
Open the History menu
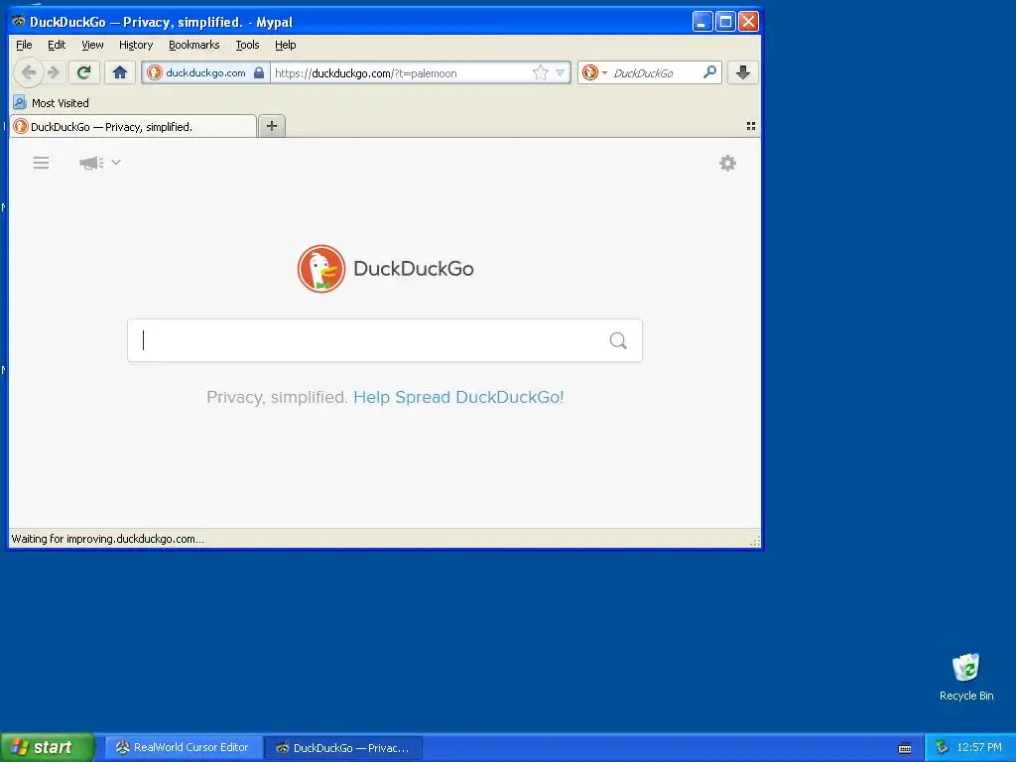click(x=135, y=45)
